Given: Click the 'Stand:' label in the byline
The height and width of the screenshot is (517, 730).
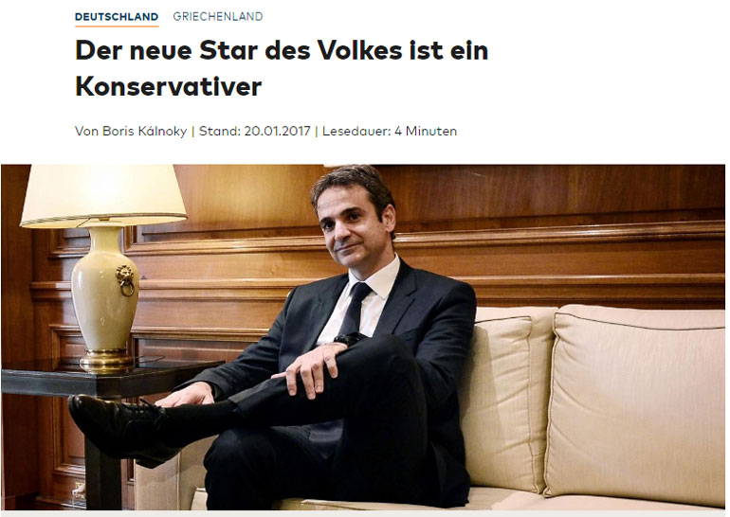Looking at the screenshot, I should [220, 131].
